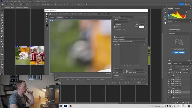This screenshot has height=108, width=192.
Task: Toggle Auto-Select checkbox in options bar
Action: point(11,4)
